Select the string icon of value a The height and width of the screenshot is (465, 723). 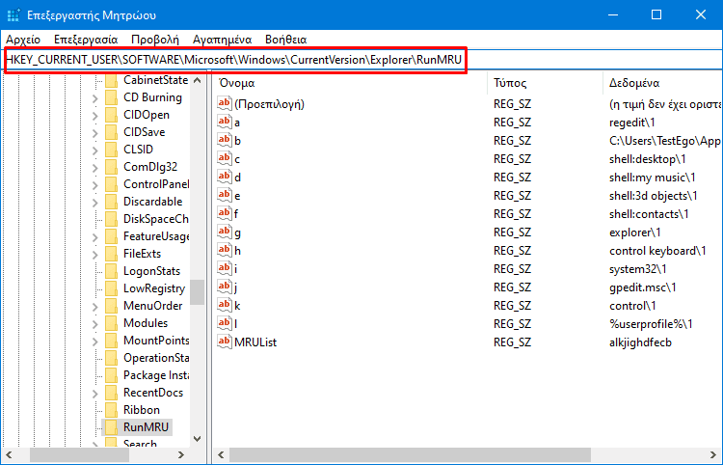coord(225,122)
